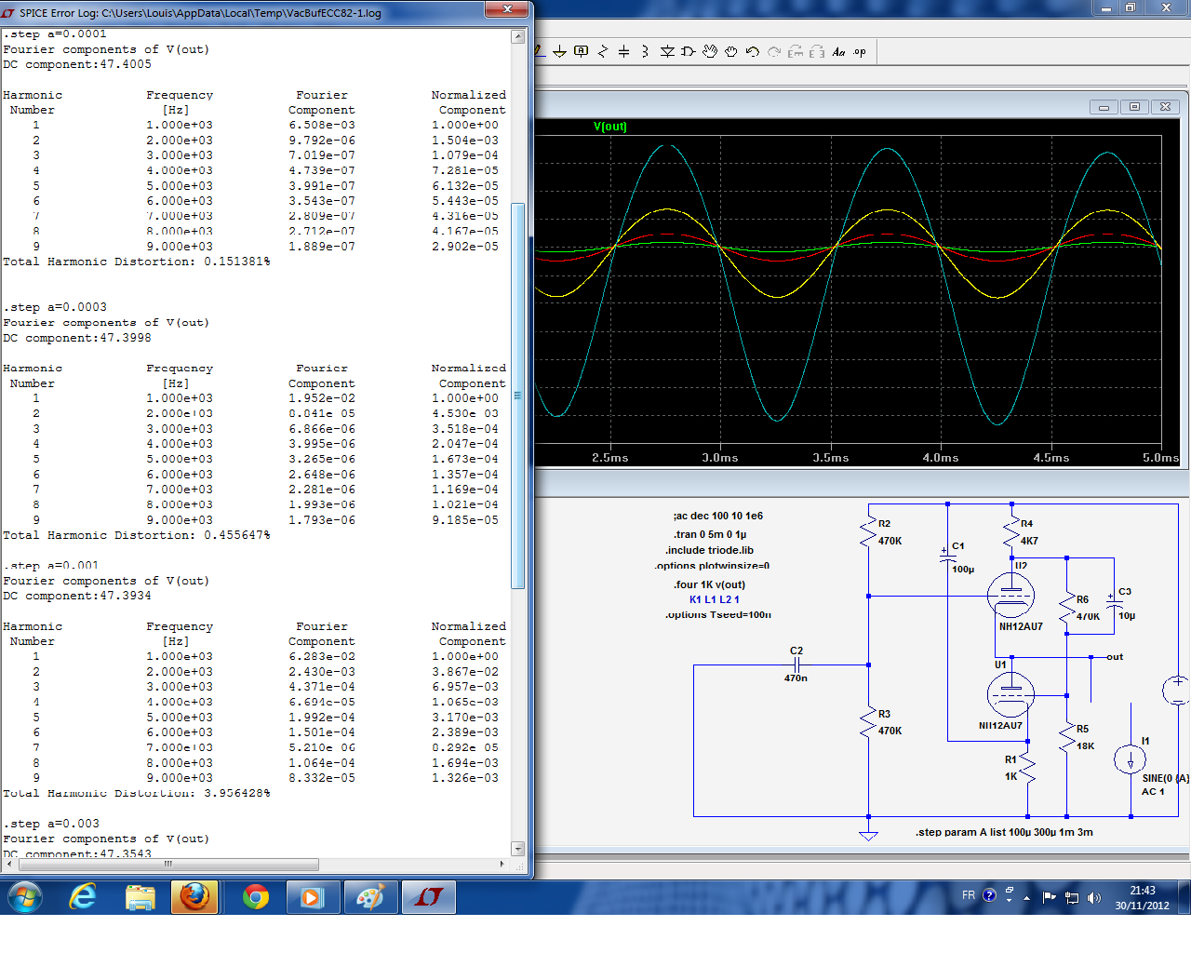This screenshot has width=1191, height=953.
Task: Select the Component (gate) placement tool
Action: 689,52
